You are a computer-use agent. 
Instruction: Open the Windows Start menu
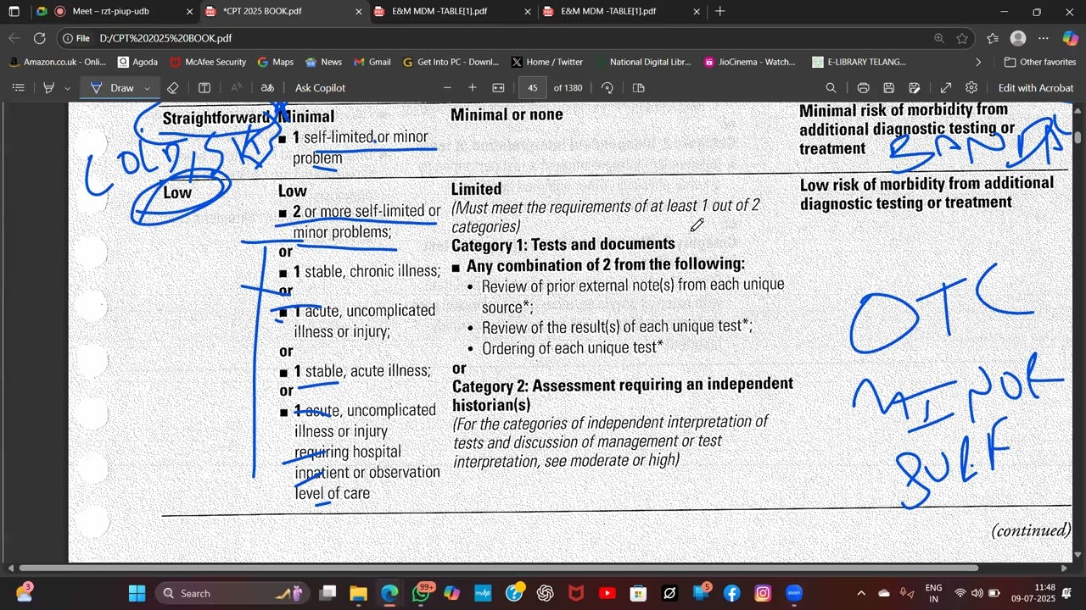[x=137, y=593]
